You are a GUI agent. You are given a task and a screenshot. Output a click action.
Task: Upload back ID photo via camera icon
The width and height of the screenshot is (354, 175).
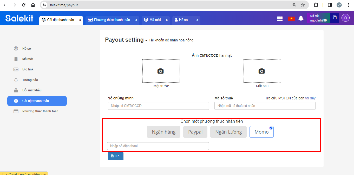coord(262,71)
